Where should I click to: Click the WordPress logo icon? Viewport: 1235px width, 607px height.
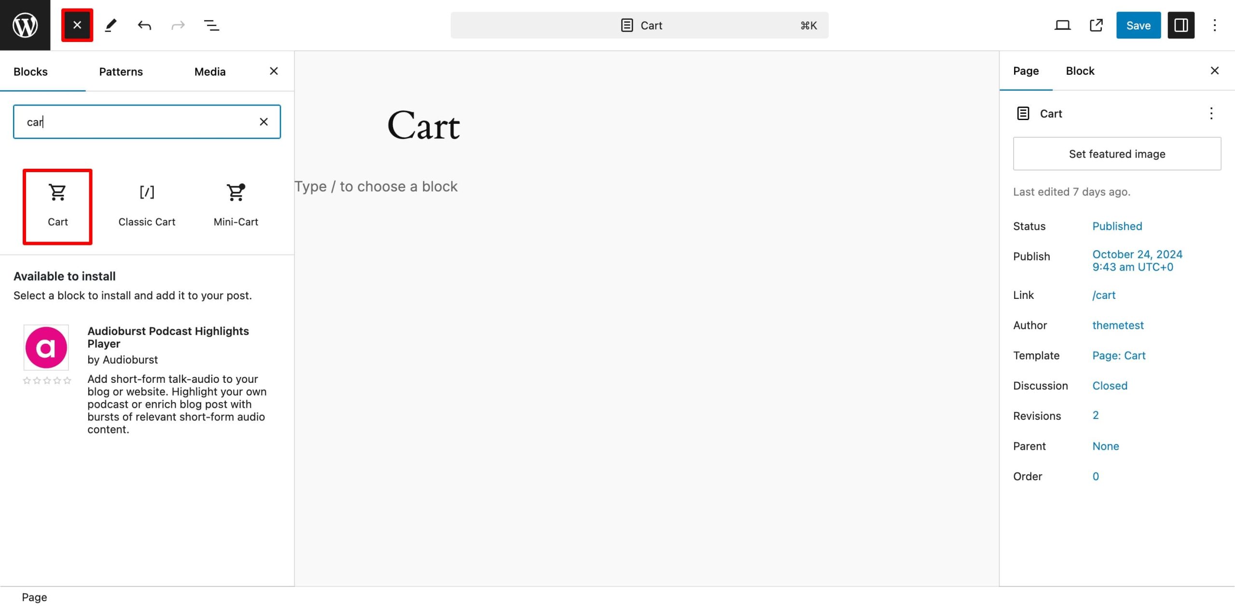(x=25, y=25)
